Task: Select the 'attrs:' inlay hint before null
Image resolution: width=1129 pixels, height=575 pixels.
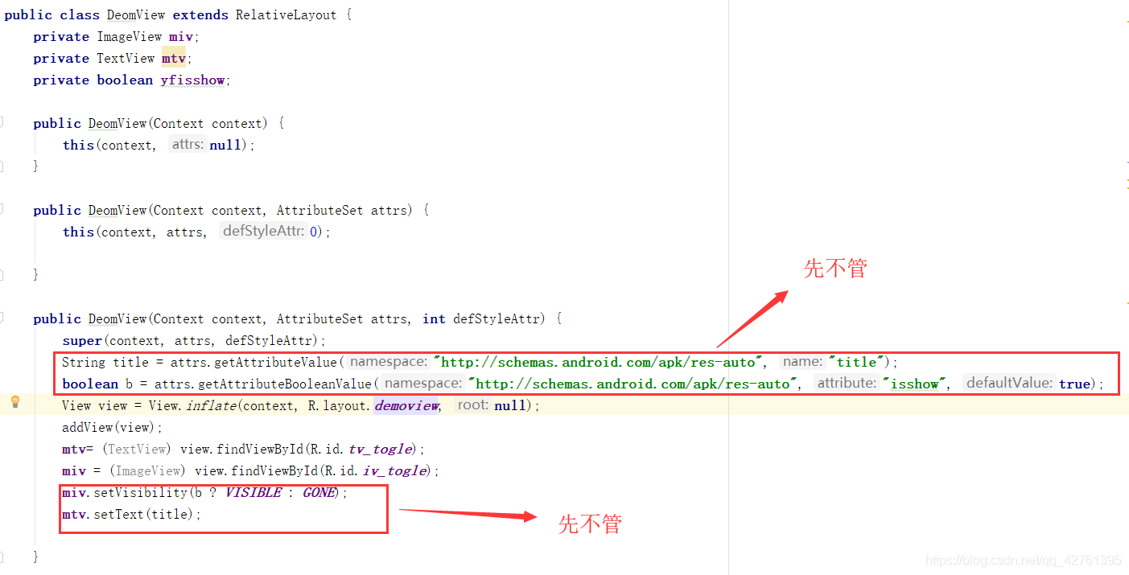Action: [x=187, y=145]
